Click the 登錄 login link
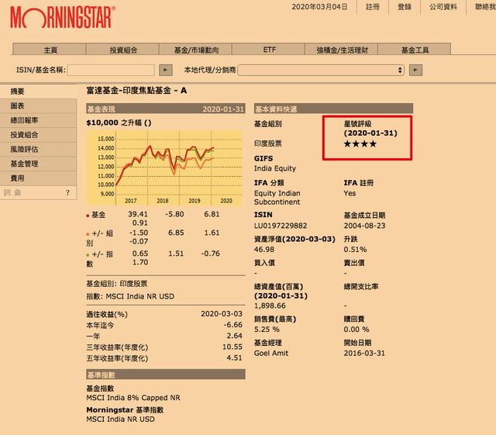Image resolution: width=496 pixels, height=435 pixels. click(405, 7)
